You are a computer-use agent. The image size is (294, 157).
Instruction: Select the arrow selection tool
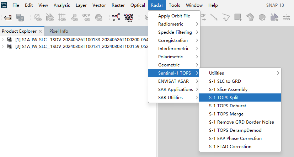coord(146,17)
